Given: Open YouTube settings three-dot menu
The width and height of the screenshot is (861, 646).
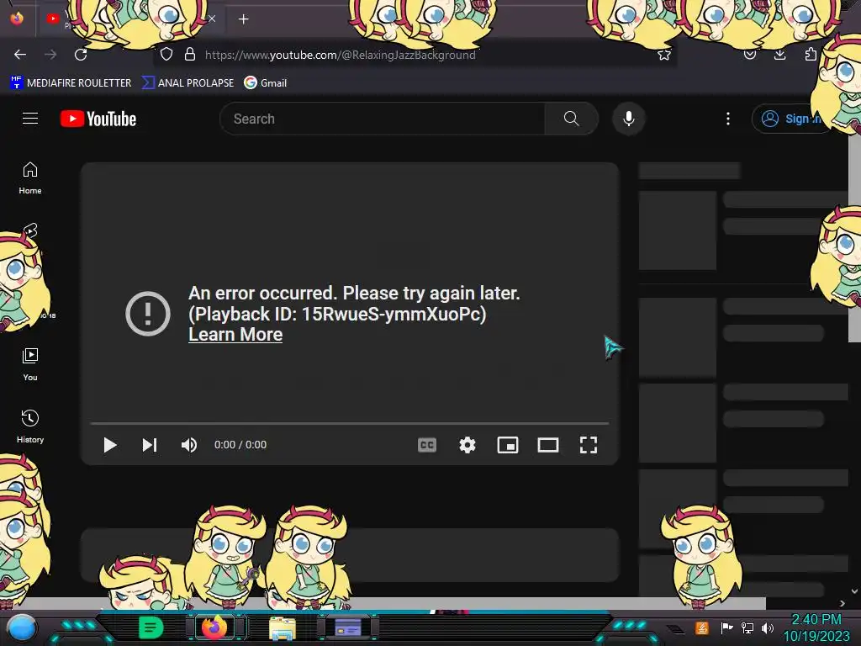Looking at the screenshot, I should [728, 119].
